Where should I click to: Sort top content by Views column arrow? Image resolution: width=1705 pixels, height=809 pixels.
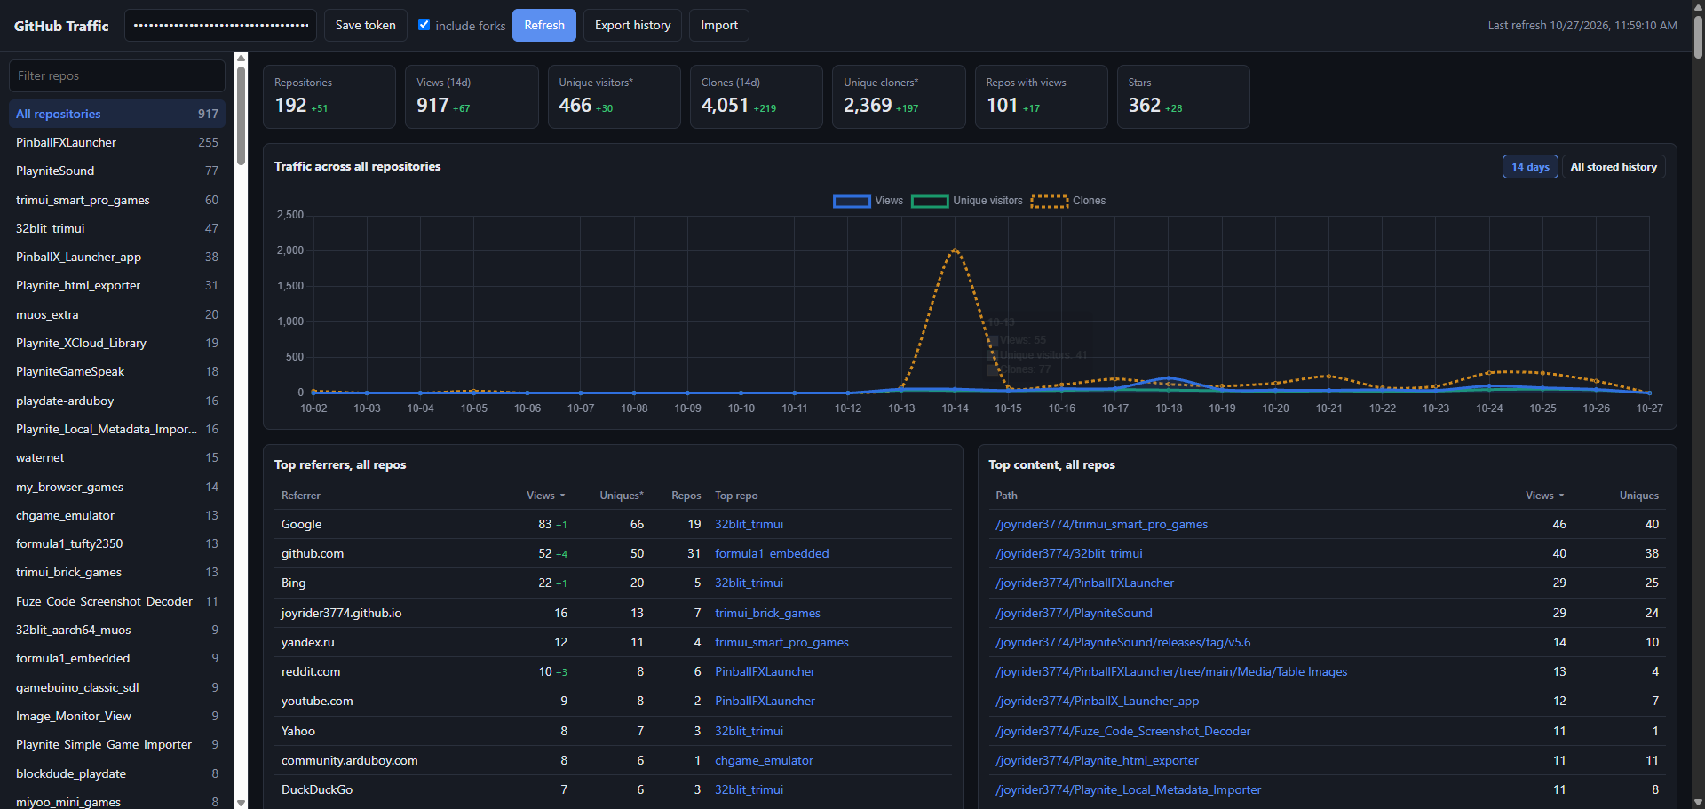[1561, 496]
